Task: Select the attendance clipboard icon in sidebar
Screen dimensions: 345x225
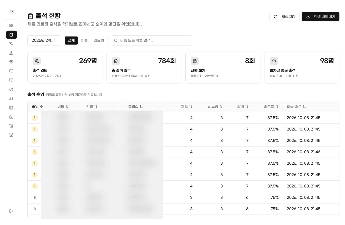Action: pos(11,35)
